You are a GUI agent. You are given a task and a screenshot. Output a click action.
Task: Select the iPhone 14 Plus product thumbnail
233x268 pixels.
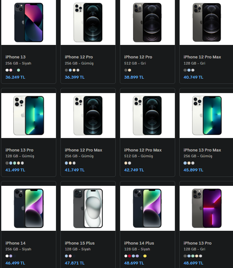click(148, 208)
